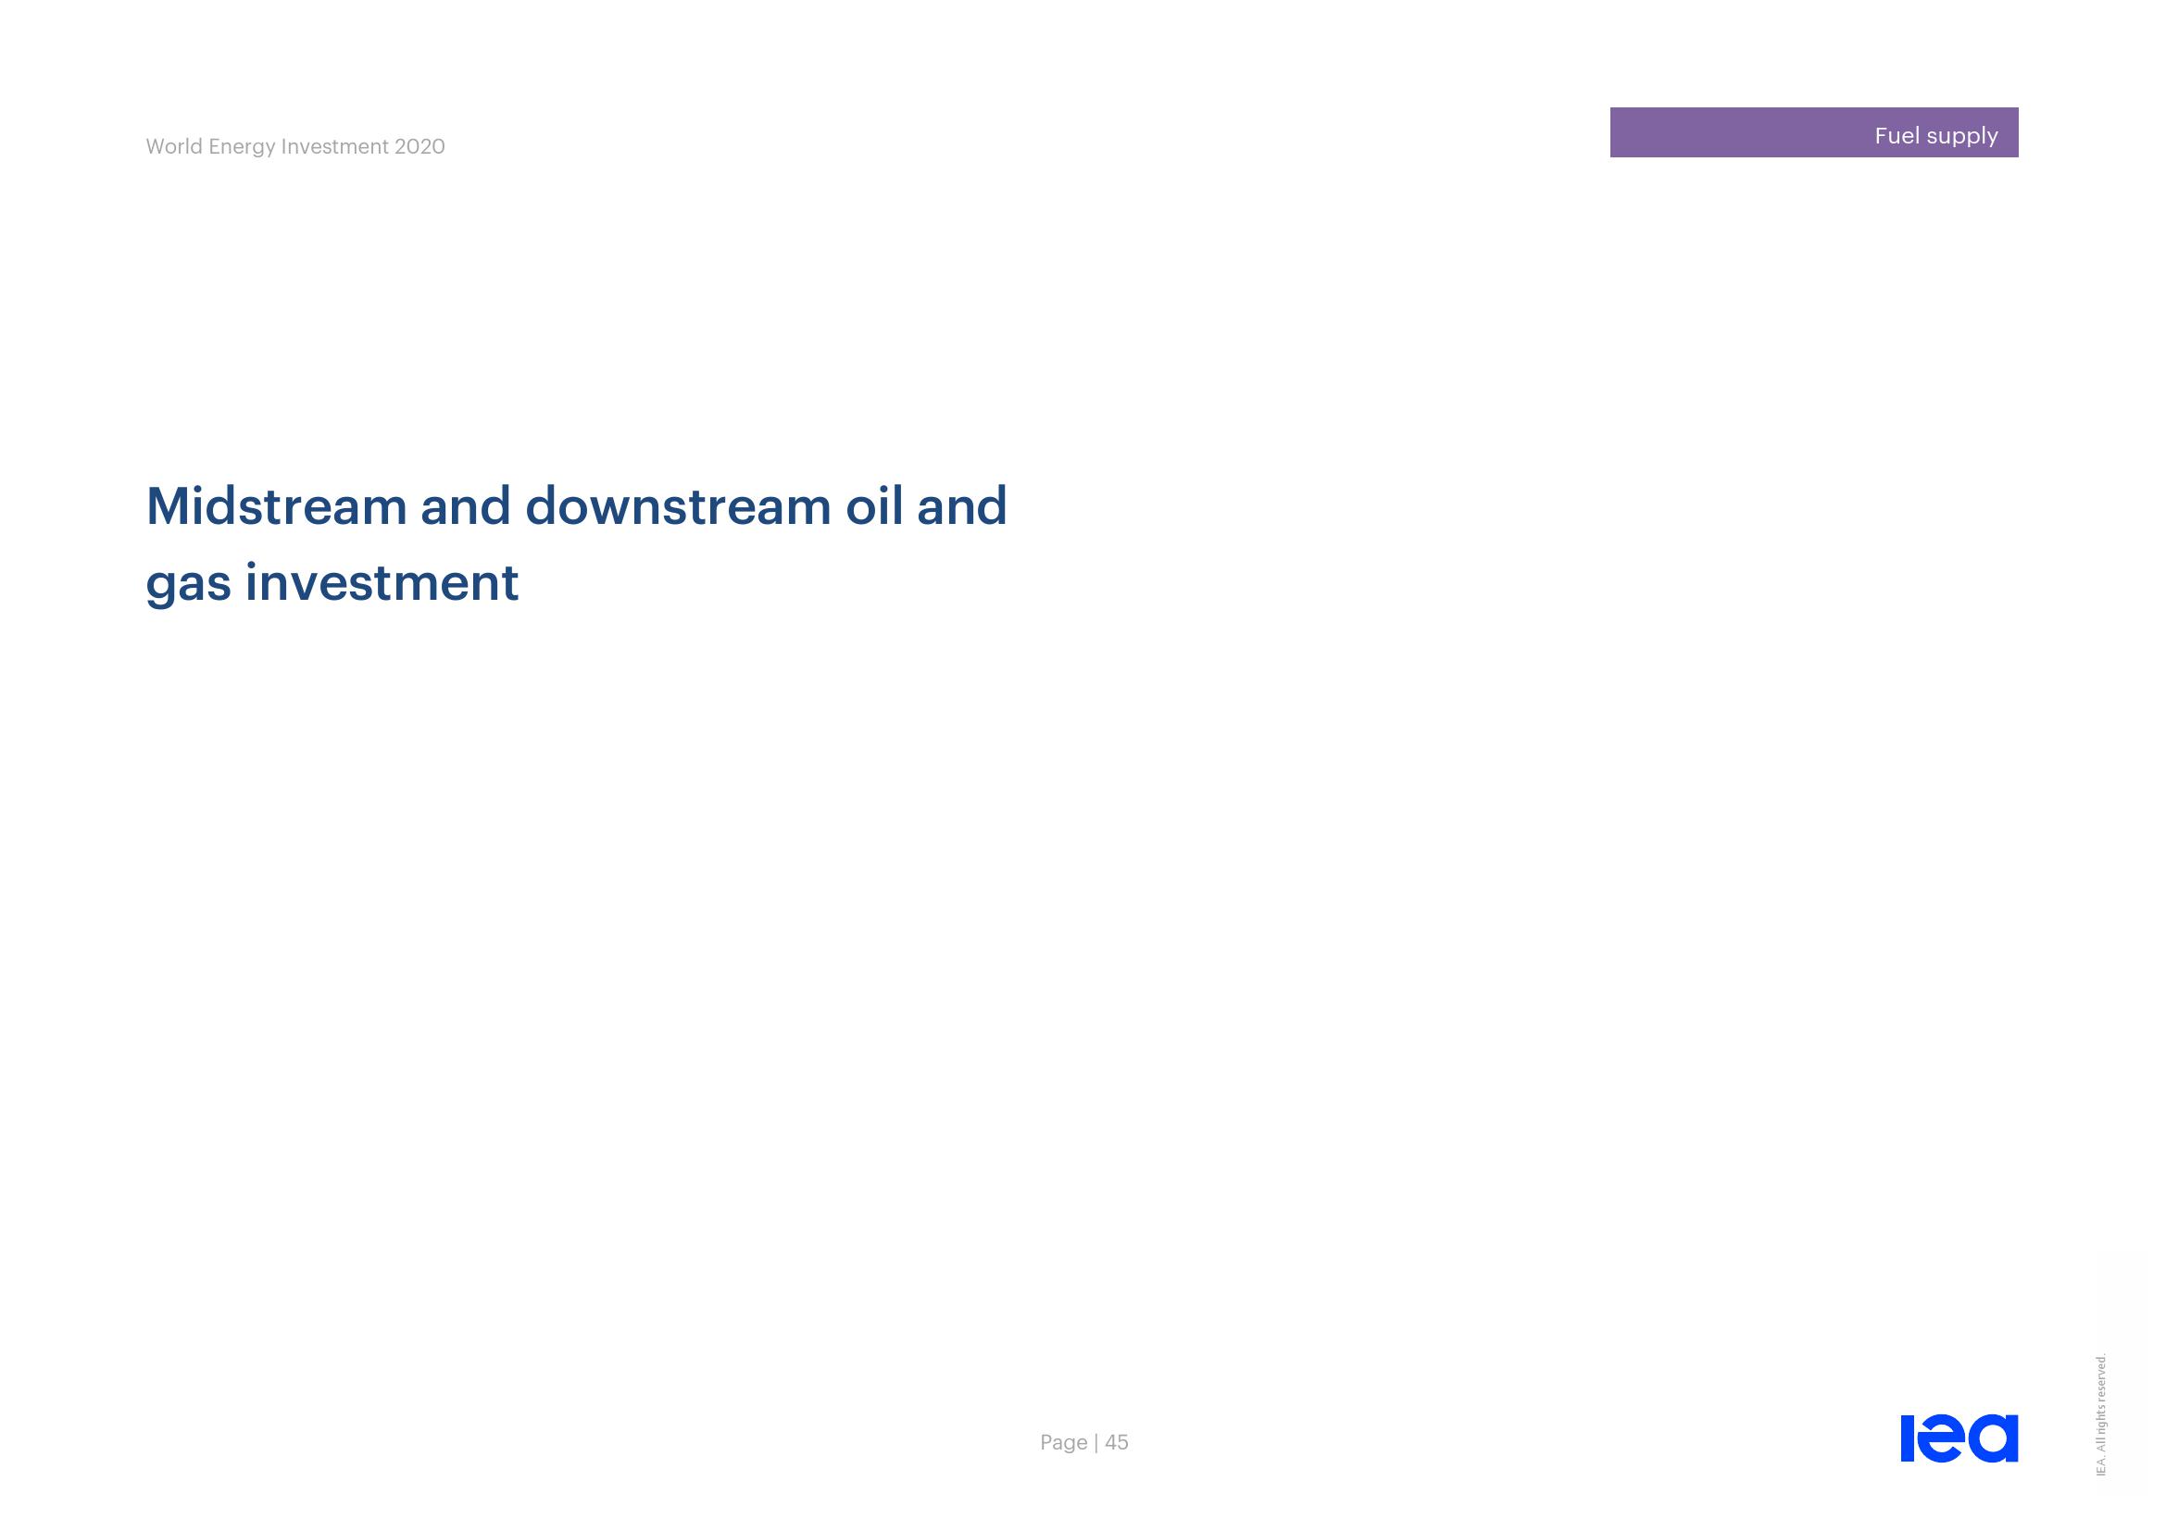2166x1531 pixels.
Task: Click the 'Midstream and downstream oil and' heading line
Action: coord(576,505)
